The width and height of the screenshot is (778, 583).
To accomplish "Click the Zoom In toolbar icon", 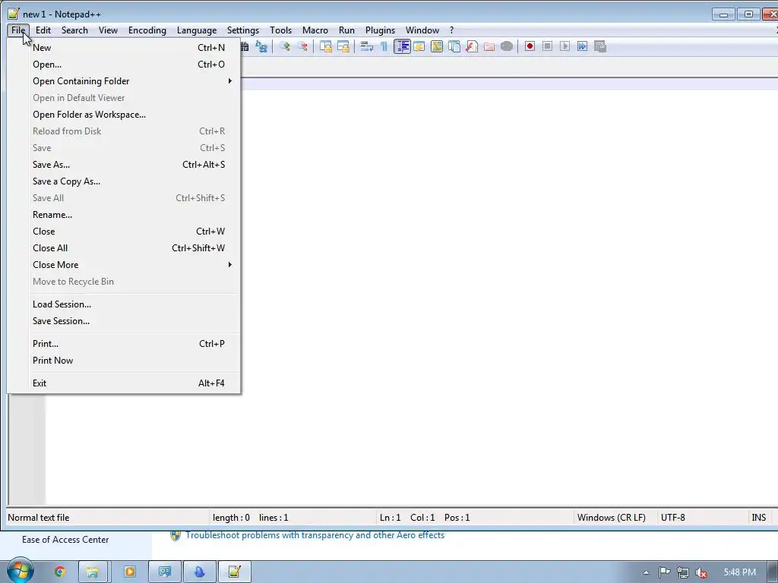I will pos(285,46).
